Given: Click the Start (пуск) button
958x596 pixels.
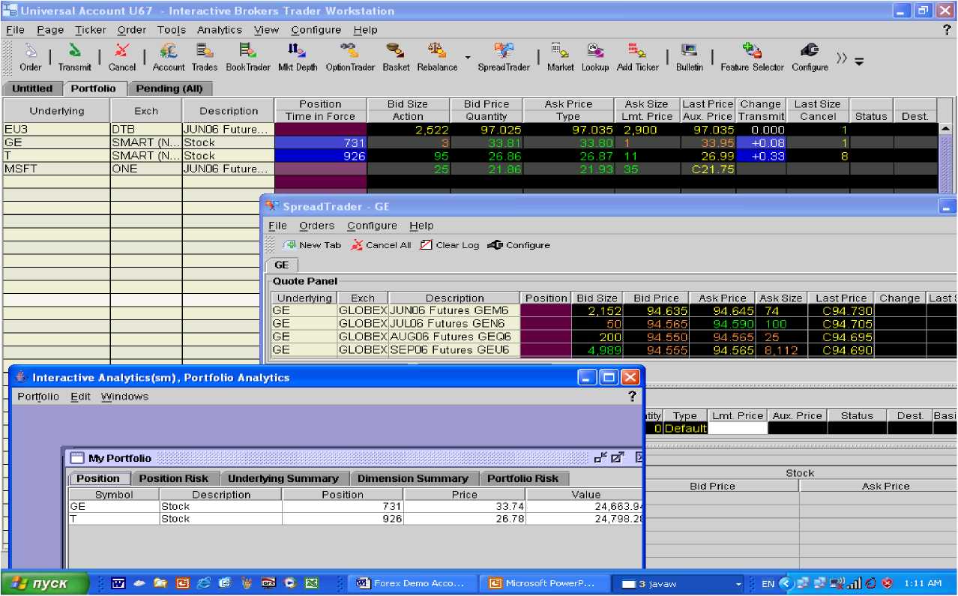Looking at the screenshot, I should tap(44, 583).
